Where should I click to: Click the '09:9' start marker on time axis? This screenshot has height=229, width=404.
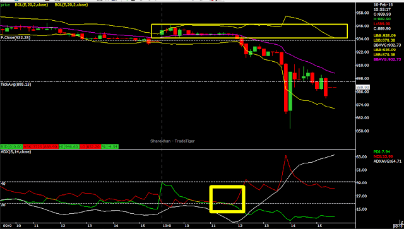[x=7, y=226]
